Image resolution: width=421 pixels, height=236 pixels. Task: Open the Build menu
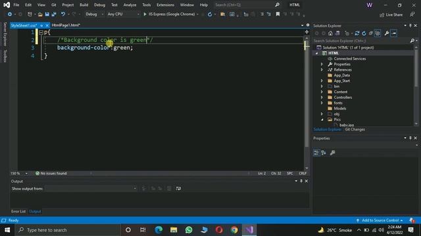pos(84,5)
